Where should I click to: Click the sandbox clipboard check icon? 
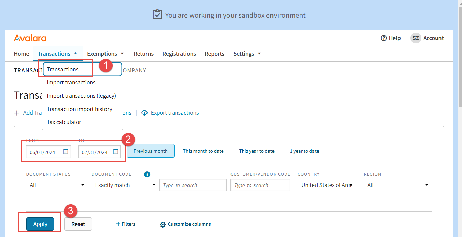tap(157, 15)
